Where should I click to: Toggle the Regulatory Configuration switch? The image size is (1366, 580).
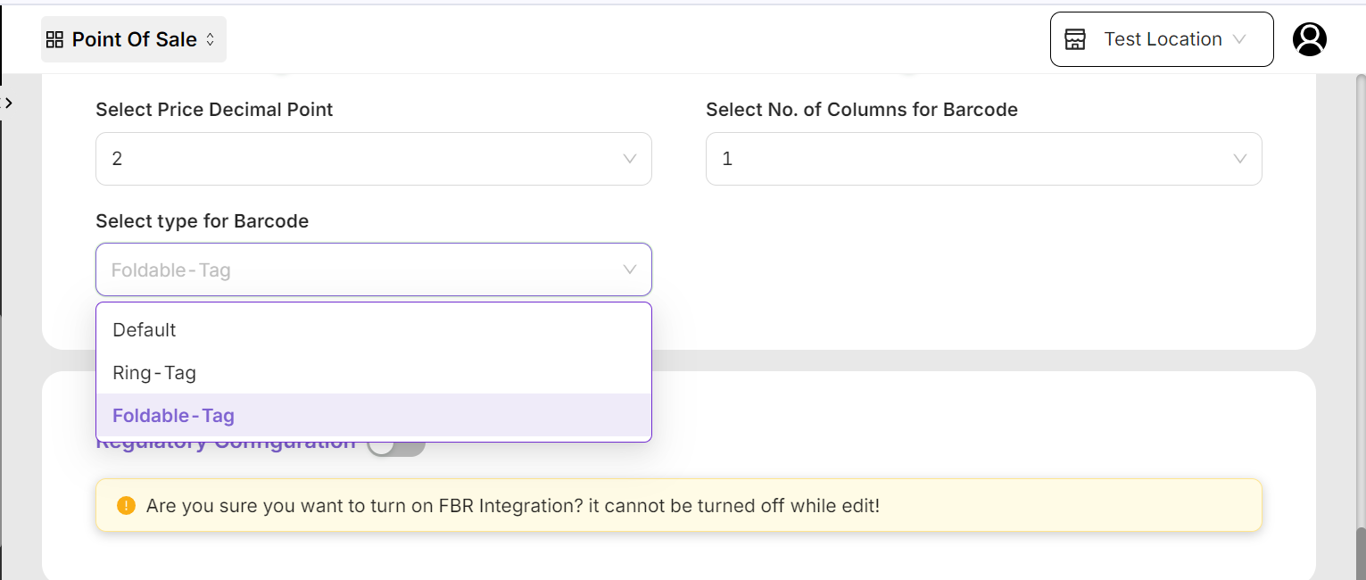click(397, 445)
